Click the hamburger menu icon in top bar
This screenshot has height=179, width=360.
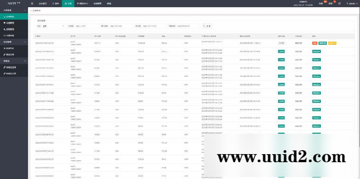[x=32, y=3]
